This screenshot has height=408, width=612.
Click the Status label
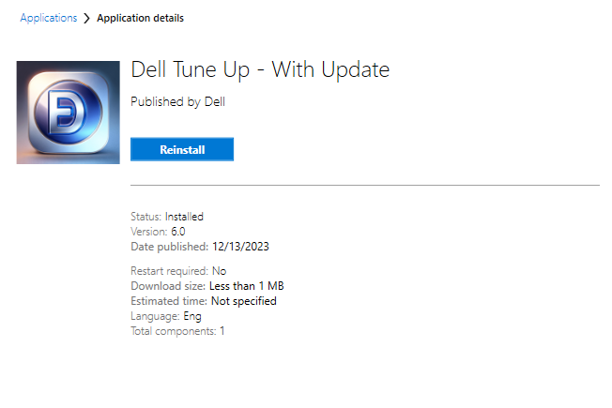[x=145, y=217]
